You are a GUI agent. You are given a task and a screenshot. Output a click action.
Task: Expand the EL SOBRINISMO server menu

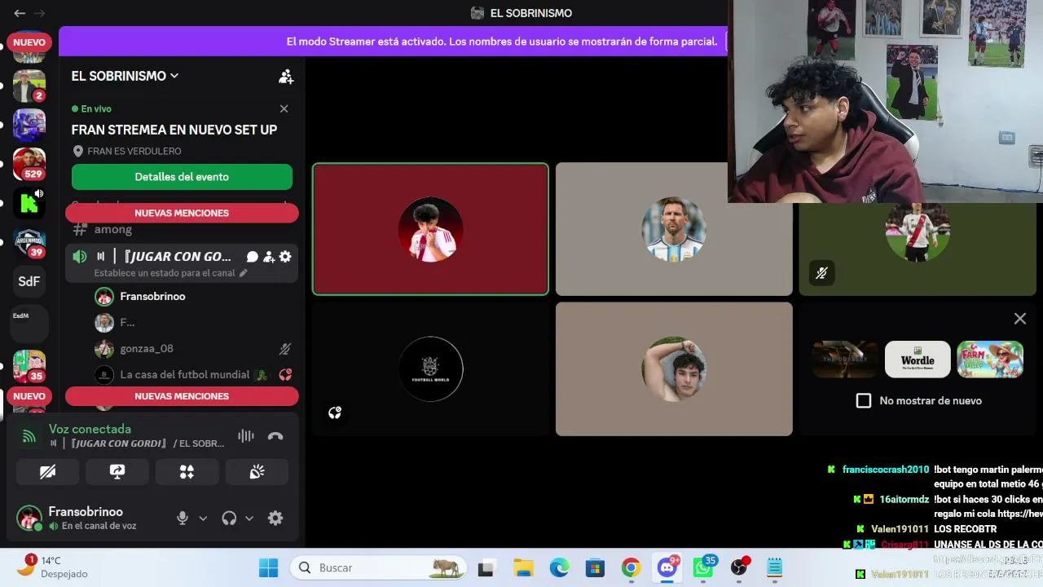coord(125,76)
